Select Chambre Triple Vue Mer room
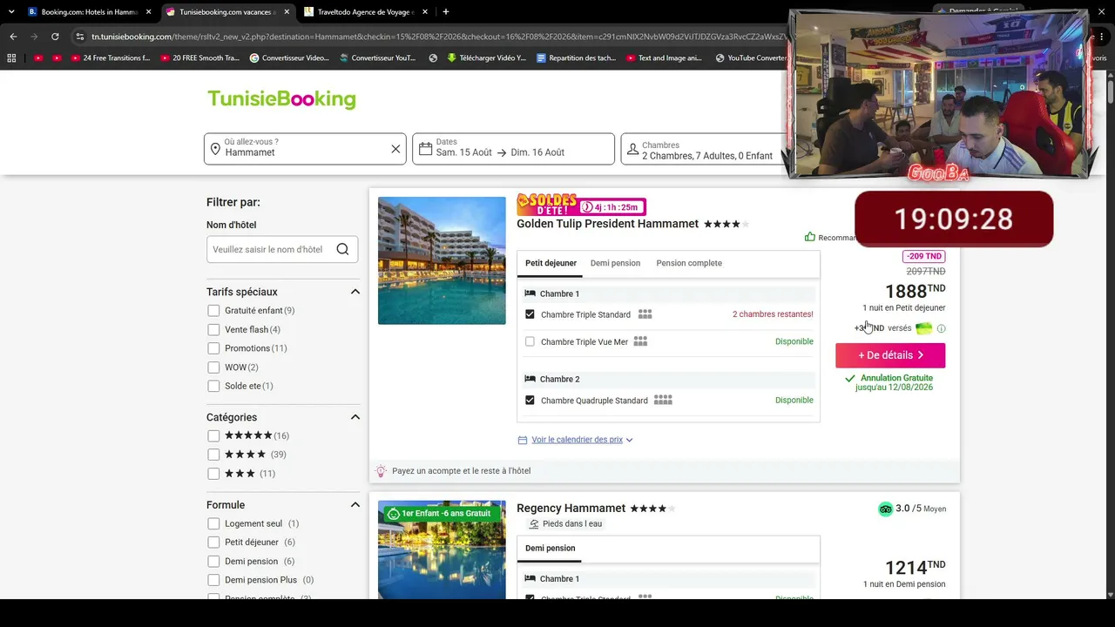1115x627 pixels. pos(530,342)
